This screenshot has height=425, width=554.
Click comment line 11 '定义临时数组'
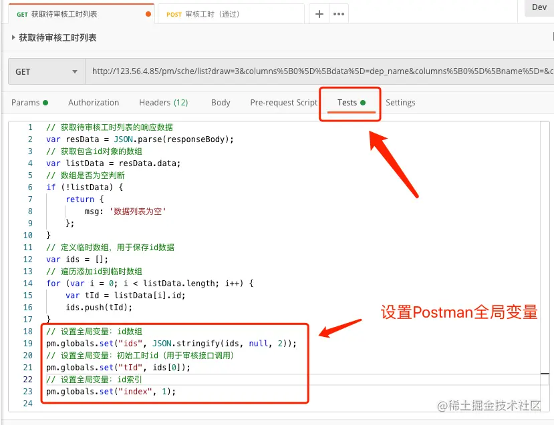point(84,248)
